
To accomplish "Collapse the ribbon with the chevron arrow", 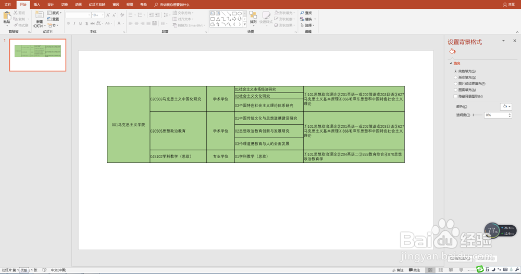I will [x=517, y=32].
